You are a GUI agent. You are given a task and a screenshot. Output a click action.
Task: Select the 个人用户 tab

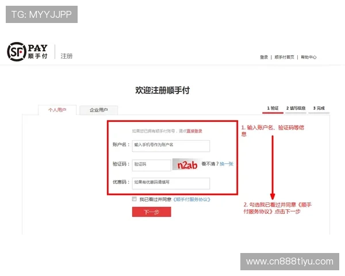(57, 110)
